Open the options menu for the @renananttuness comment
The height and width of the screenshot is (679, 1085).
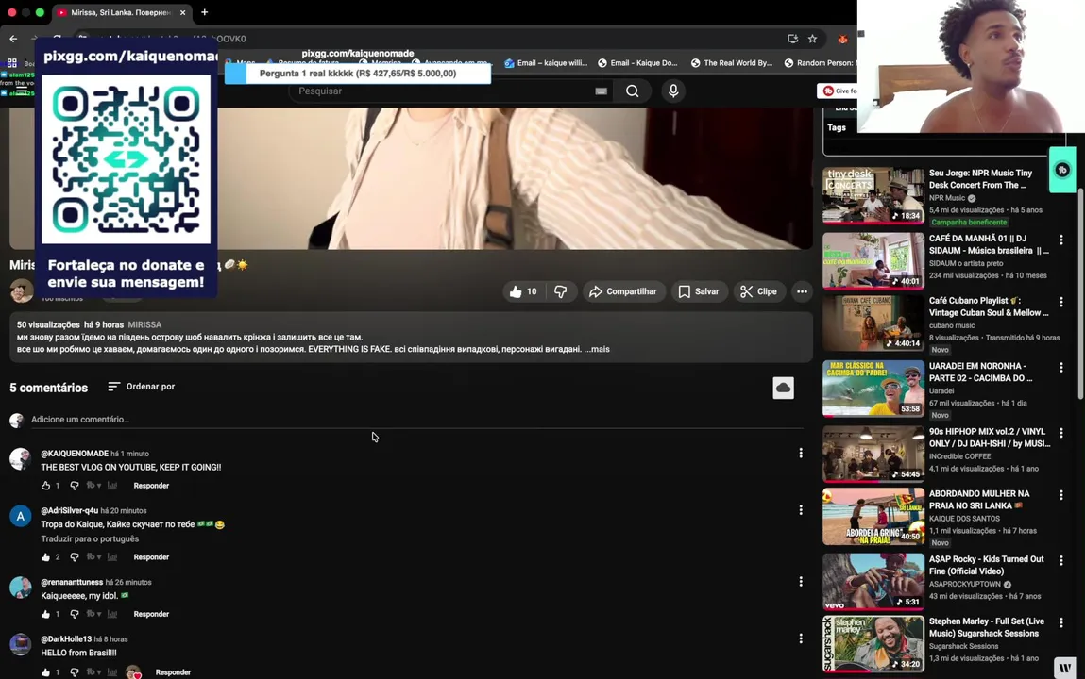(801, 582)
